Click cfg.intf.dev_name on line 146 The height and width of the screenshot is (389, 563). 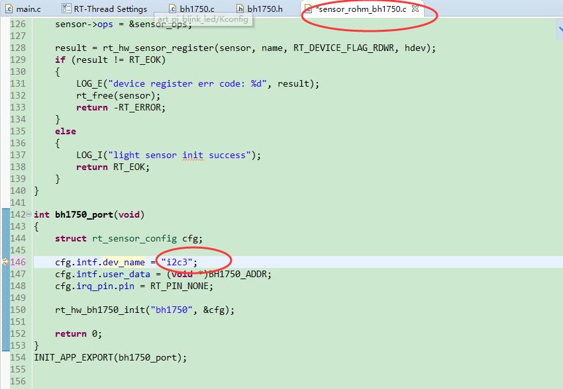click(x=100, y=262)
